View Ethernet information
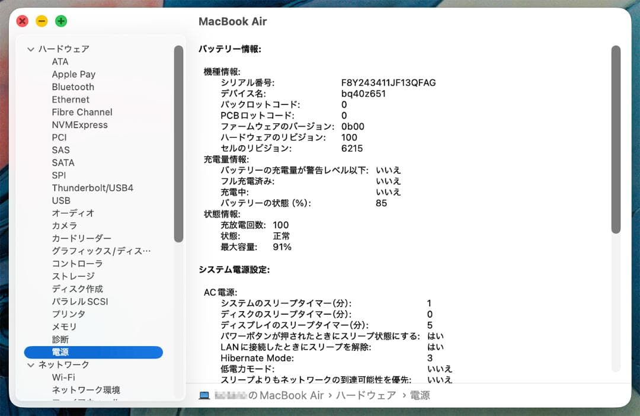640x416 pixels. click(x=71, y=99)
